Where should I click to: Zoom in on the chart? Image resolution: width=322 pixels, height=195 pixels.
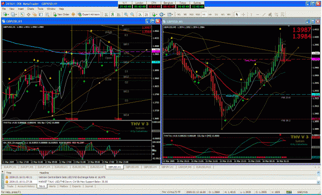126,14
